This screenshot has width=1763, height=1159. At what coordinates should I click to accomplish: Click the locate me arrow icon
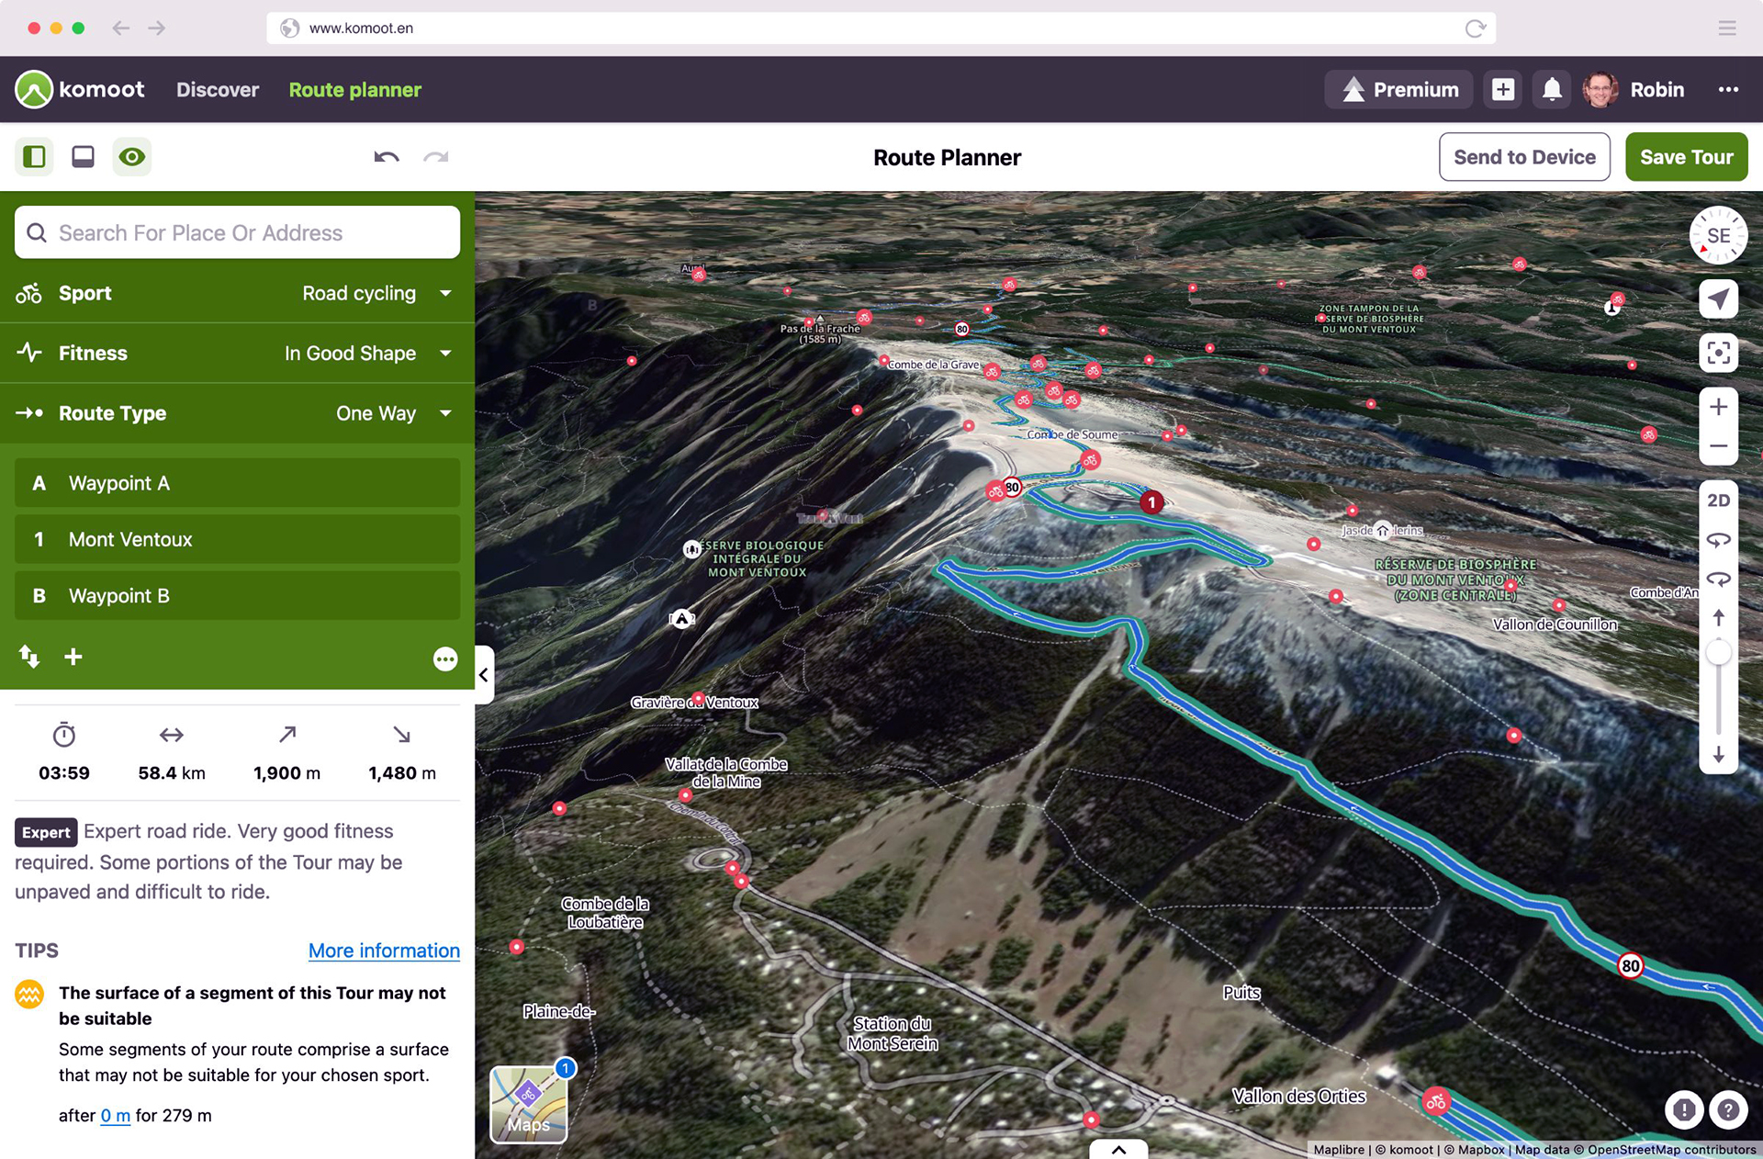coord(1718,298)
